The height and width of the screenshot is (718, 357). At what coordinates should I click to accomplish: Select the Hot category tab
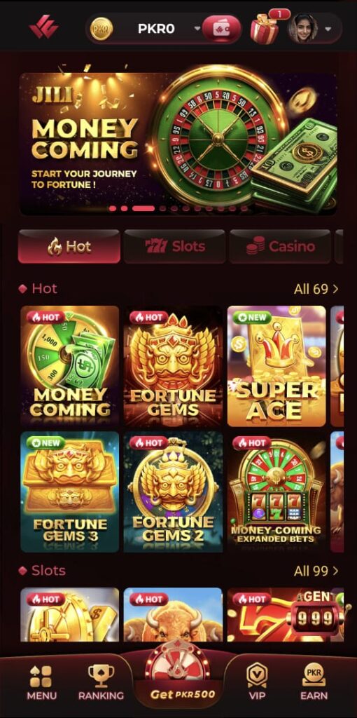click(69, 246)
